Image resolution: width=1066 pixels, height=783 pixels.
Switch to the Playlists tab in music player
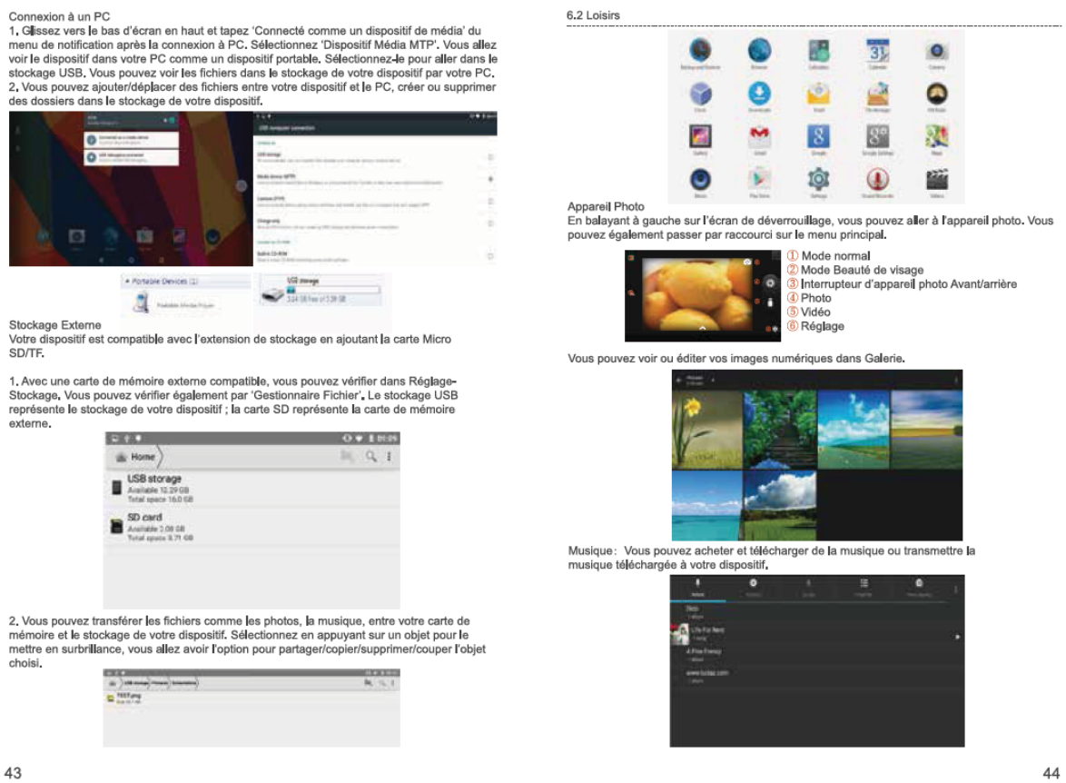tap(864, 588)
